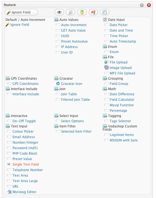Pick the Colour Picker field type
This screenshot has width=156, height=198.
coord(23,132)
